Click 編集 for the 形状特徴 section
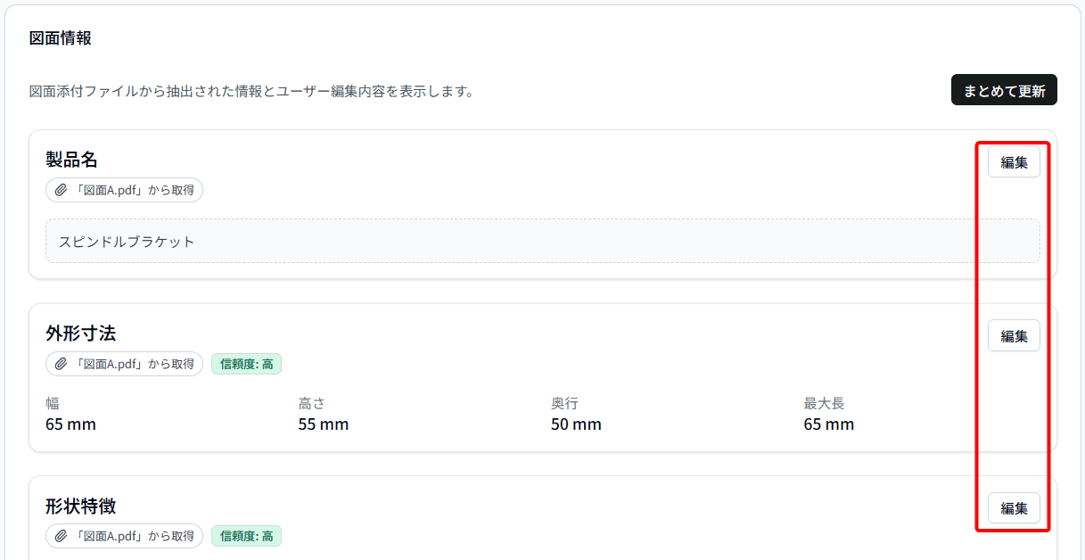Viewport: 1085px width, 560px height. pyautogui.click(x=1014, y=507)
